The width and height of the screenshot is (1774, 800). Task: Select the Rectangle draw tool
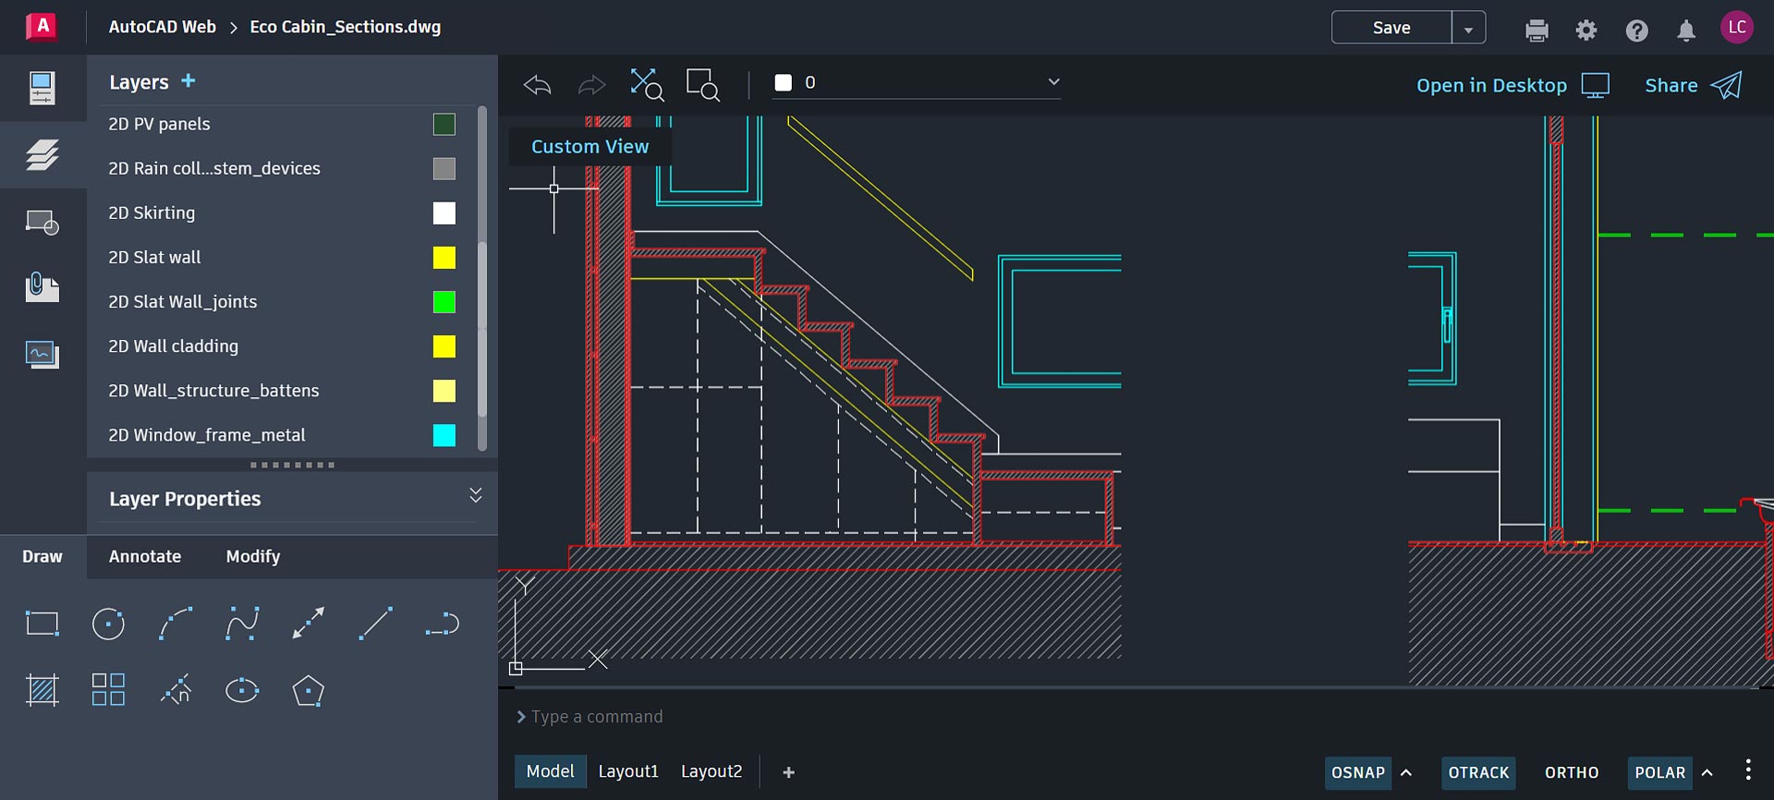click(x=42, y=624)
